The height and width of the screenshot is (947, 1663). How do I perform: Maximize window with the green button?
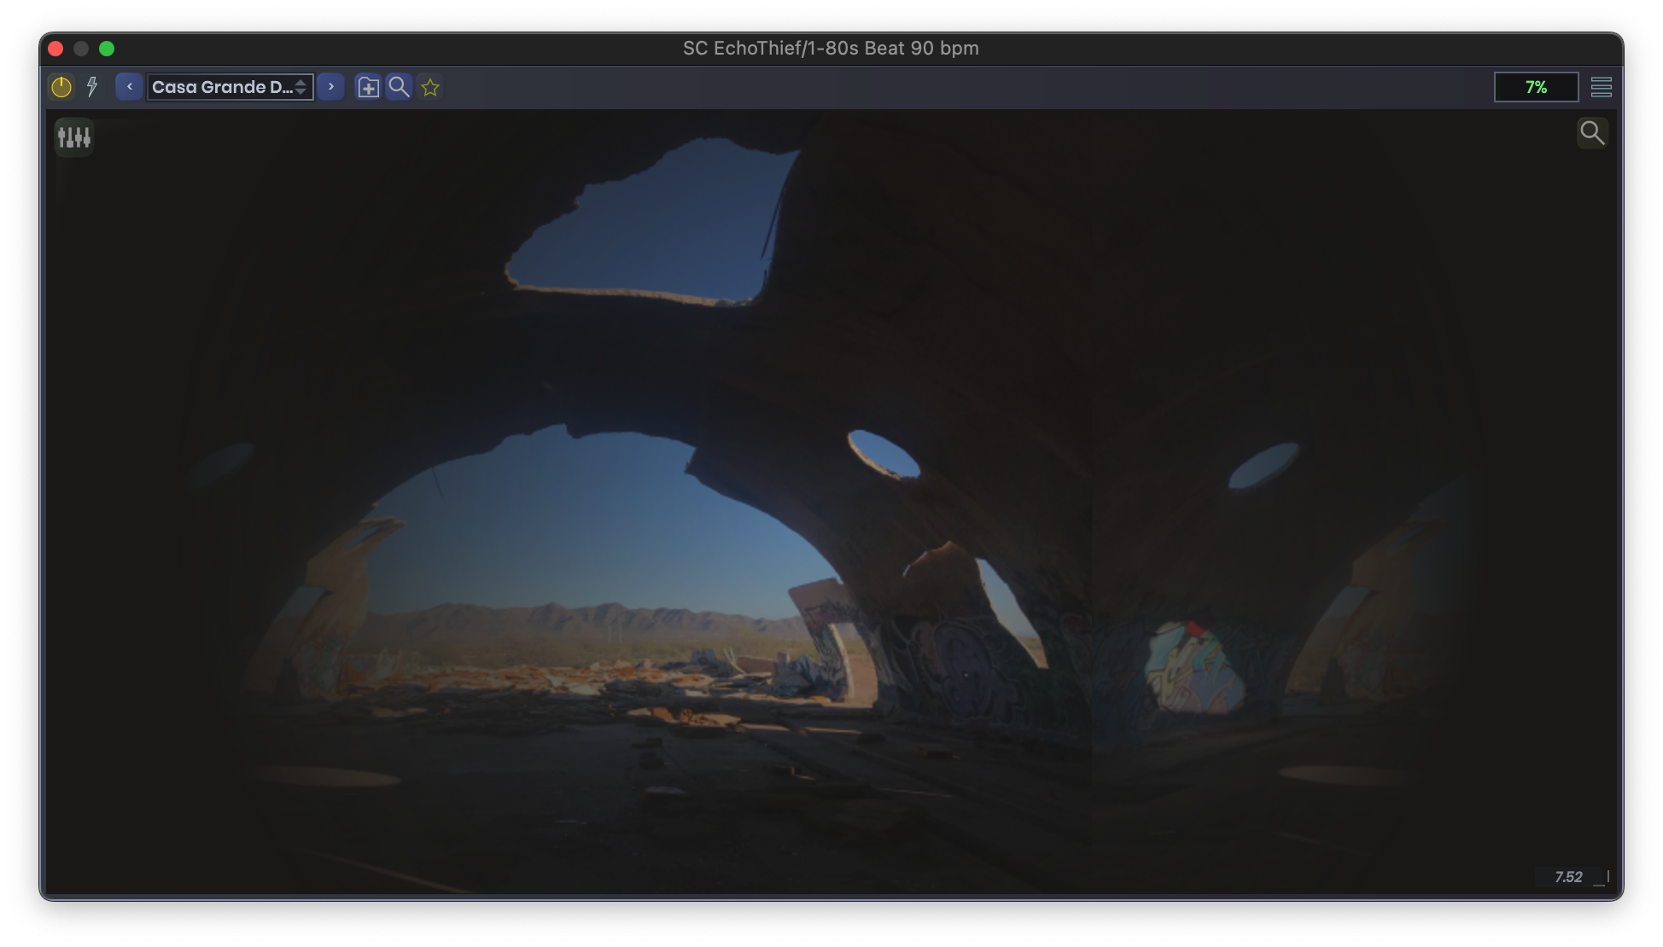107,49
